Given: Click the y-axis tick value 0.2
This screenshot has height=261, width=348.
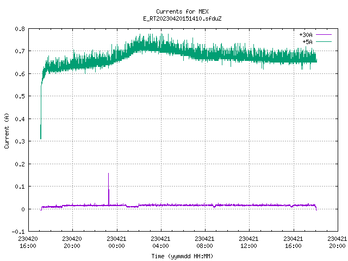Looking at the screenshot, I should click(x=20, y=164).
